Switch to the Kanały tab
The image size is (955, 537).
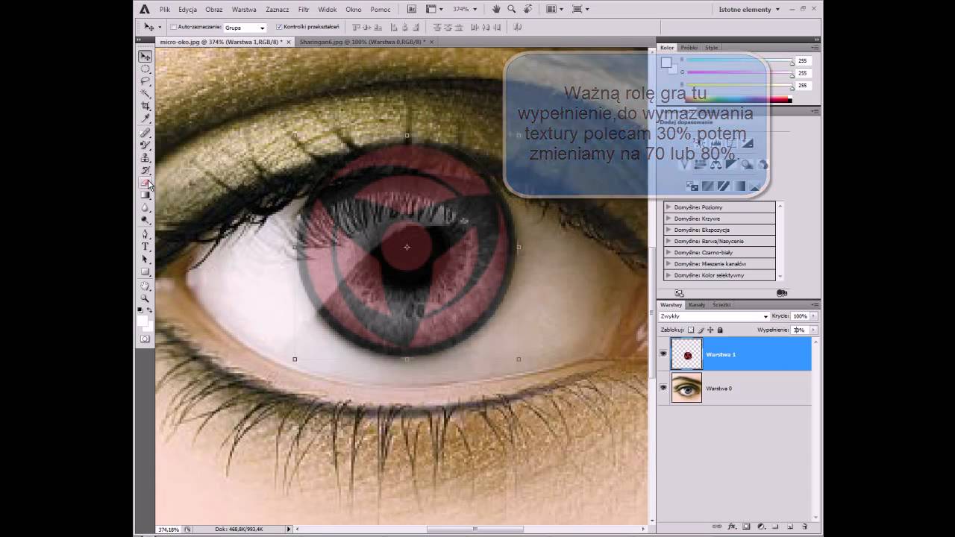click(697, 304)
